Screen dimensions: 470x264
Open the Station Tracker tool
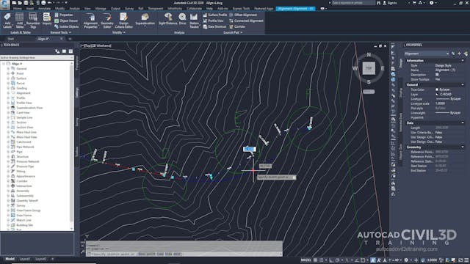pyautogui.click(x=194, y=21)
